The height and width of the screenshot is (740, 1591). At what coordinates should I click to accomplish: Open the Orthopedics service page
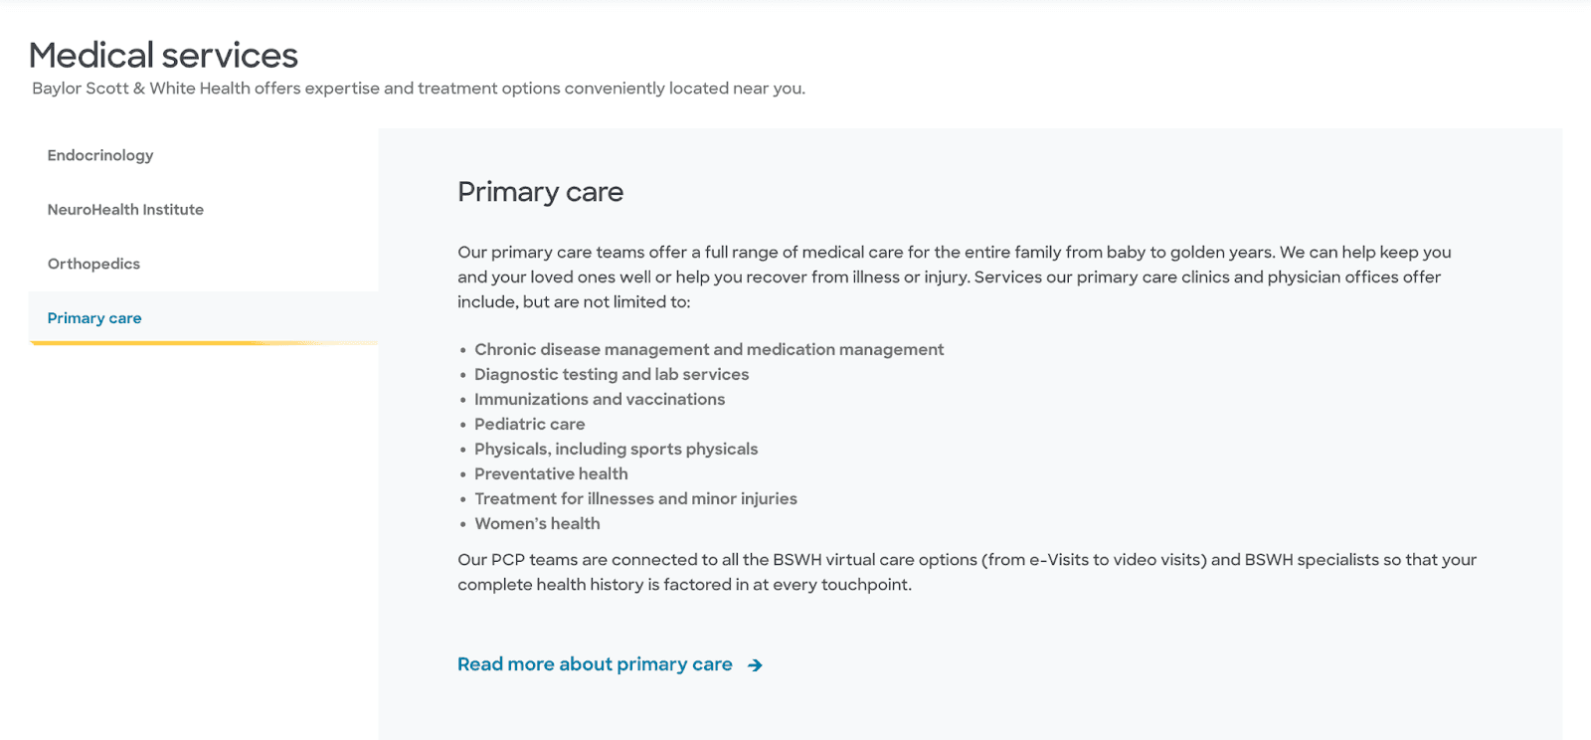click(x=93, y=264)
